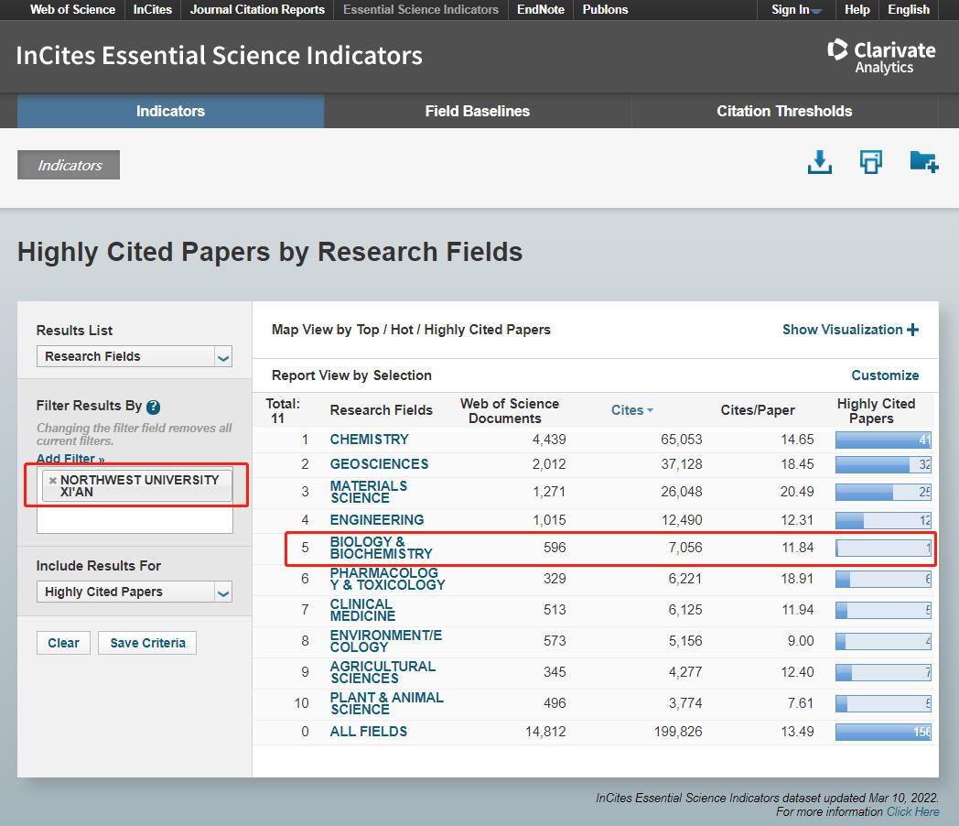The width and height of the screenshot is (959, 826).
Task: Click the Clarivate Analytics logo
Action: 881,56
